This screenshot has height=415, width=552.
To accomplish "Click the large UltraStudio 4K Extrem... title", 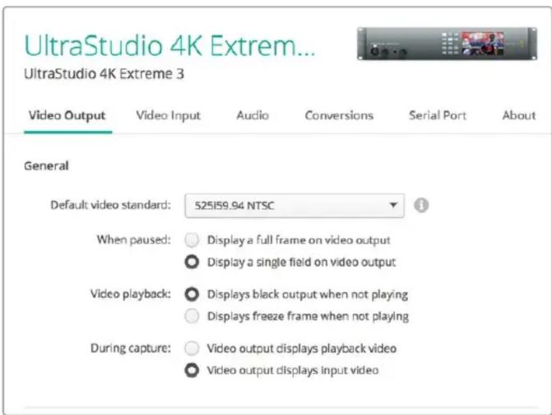I will (169, 46).
